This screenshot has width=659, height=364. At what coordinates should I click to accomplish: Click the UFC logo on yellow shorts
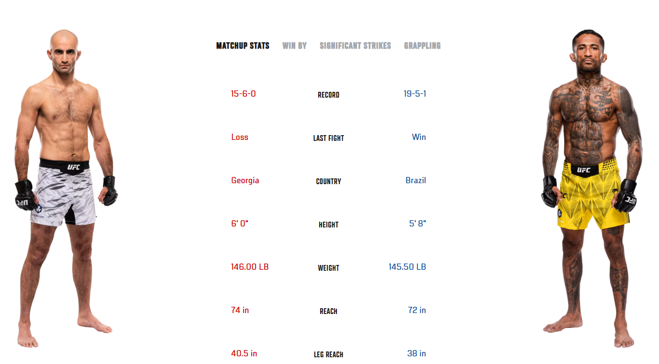click(583, 170)
